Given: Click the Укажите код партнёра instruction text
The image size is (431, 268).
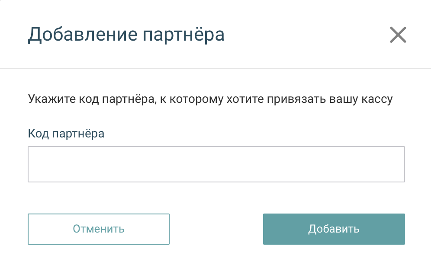Looking at the screenshot, I should [x=210, y=99].
